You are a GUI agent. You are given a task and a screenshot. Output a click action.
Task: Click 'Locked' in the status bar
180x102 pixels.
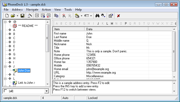(93, 98)
